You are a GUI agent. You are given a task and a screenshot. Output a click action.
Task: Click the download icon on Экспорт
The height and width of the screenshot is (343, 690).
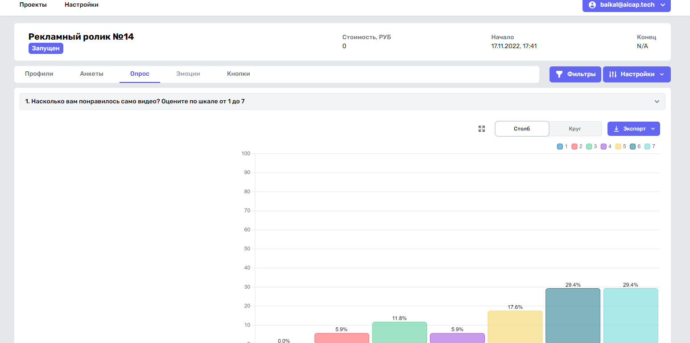click(616, 129)
